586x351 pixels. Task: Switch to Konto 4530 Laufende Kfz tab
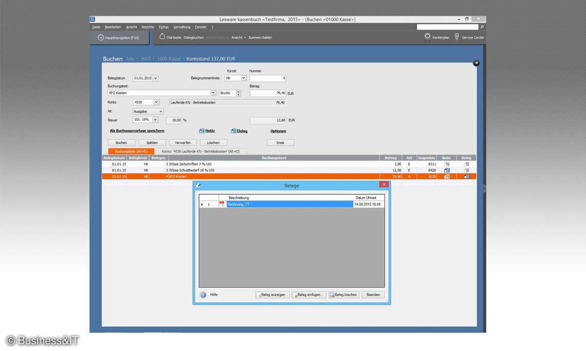coord(201,152)
